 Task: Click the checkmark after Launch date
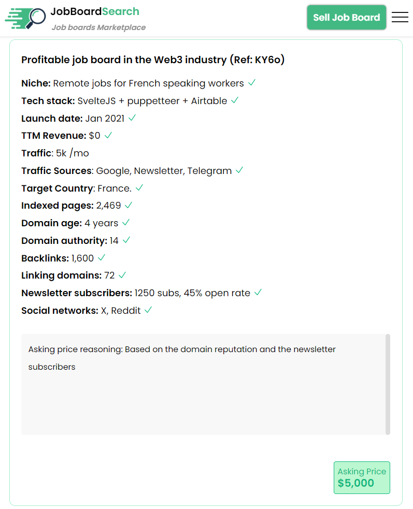[132, 118]
